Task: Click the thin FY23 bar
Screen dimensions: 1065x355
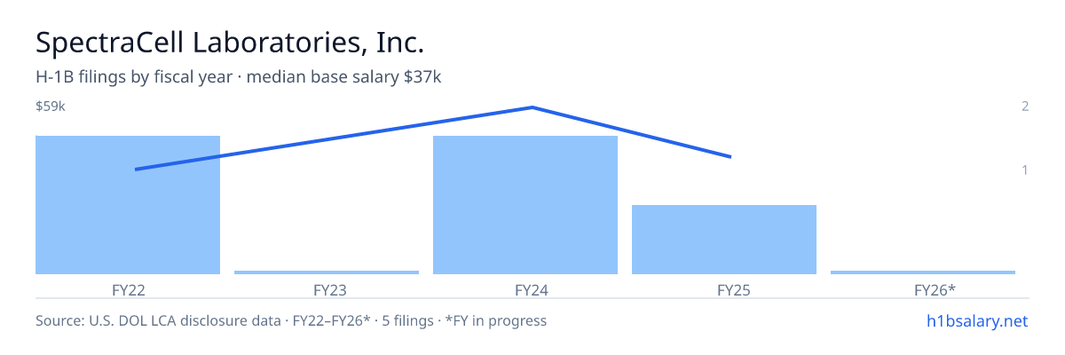Action: (x=327, y=272)
